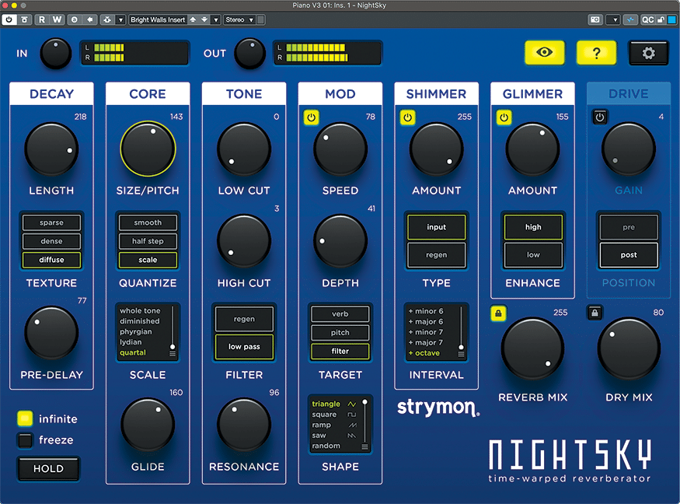This screenshot has width=680, height=504.
Task: Select random in the MOD shape list
Action: click(326, 446)
